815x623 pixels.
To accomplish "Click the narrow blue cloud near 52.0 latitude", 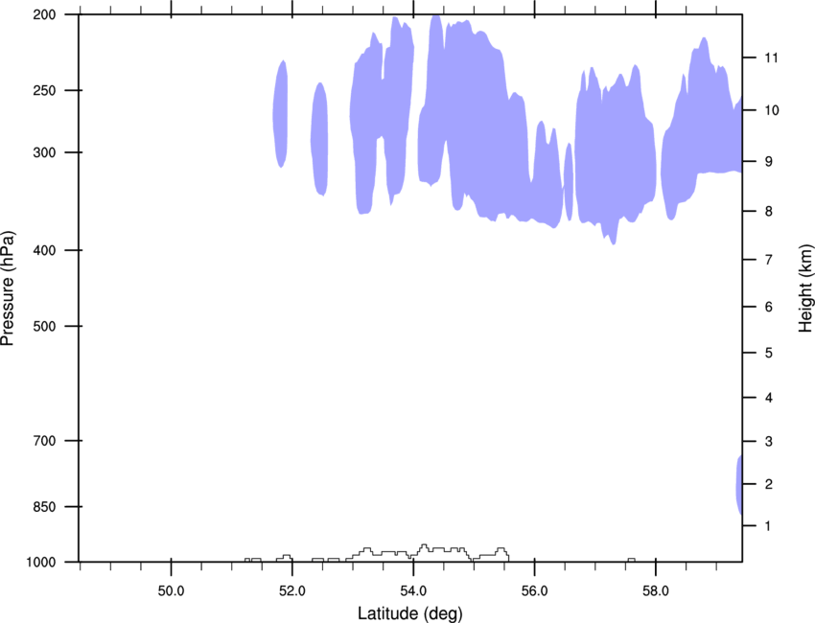I will pyautogui.click(x=280, y=113).
